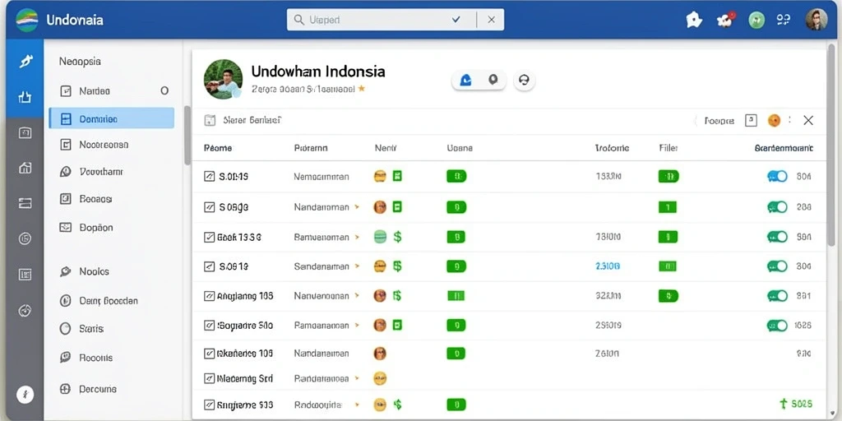Screen dimensions: 842x421
Task: Tick the checkbox for row Anglaeng 106
Action: tap(210, 296)
